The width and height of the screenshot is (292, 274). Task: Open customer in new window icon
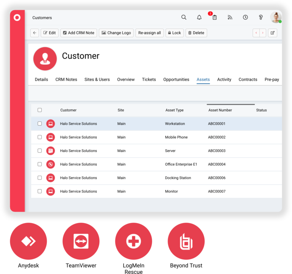tap(273, 33)
